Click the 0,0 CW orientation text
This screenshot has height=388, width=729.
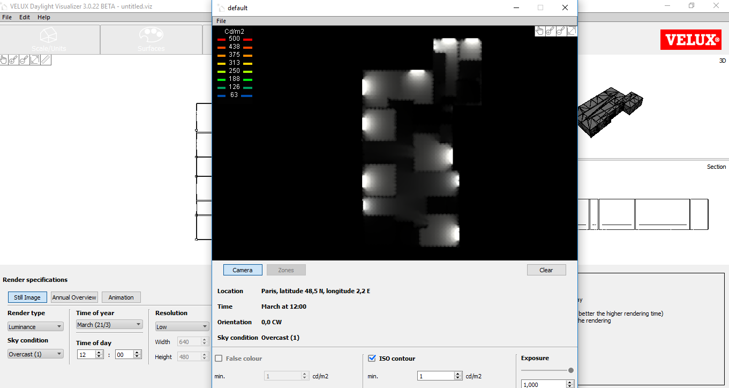point(271,322)
